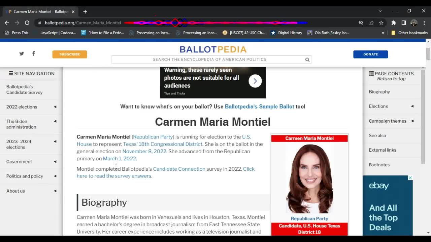Open the Republican Party link in intro
The height and width of the screenshot is (242, 431).
(153, 137)
